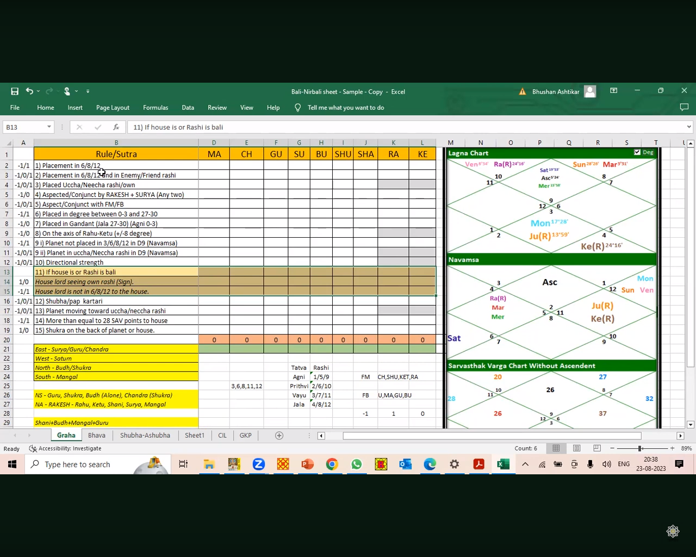Add a new sheet with plus icon
The image size is (696, 557).
(279, 436)
